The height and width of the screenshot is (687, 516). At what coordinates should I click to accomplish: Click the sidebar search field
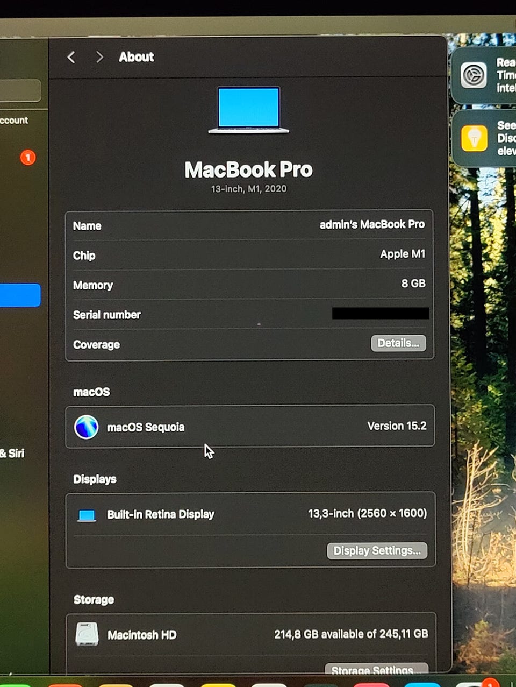click(x=20, y=91)
